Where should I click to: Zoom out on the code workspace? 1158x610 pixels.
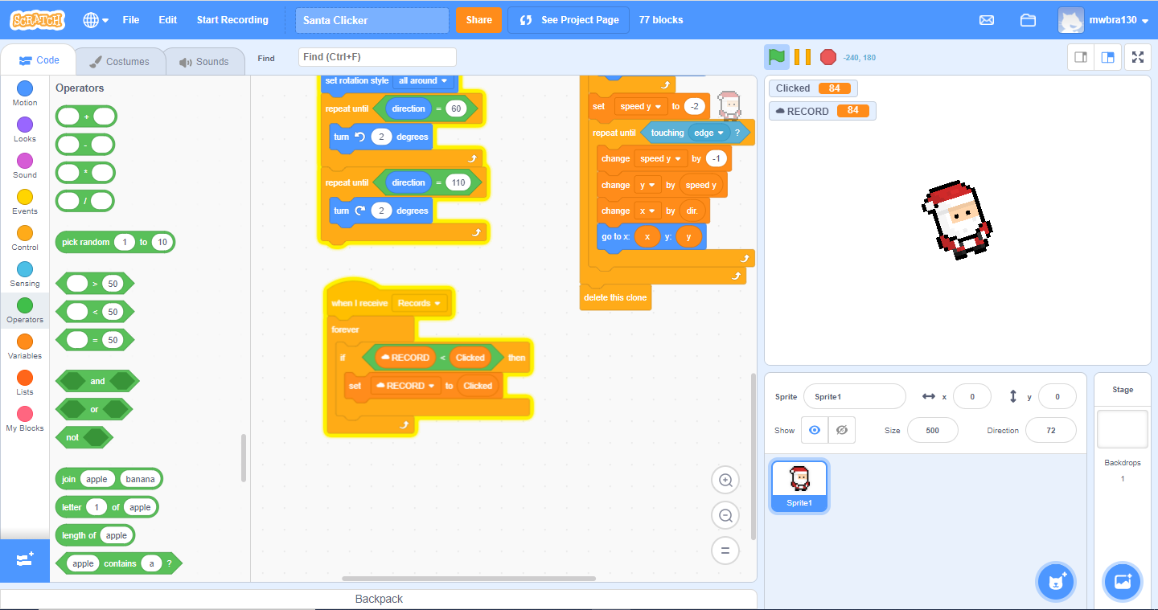pos(725,515)
